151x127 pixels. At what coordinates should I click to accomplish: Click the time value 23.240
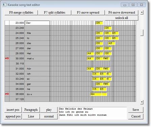pos(20,28)
